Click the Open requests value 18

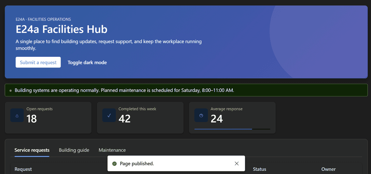[32, 118]
